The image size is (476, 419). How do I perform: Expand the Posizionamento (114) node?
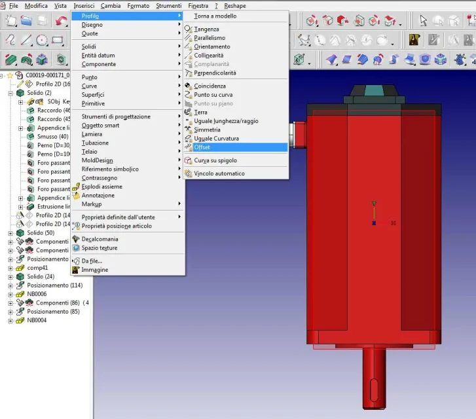click(10, 285)
